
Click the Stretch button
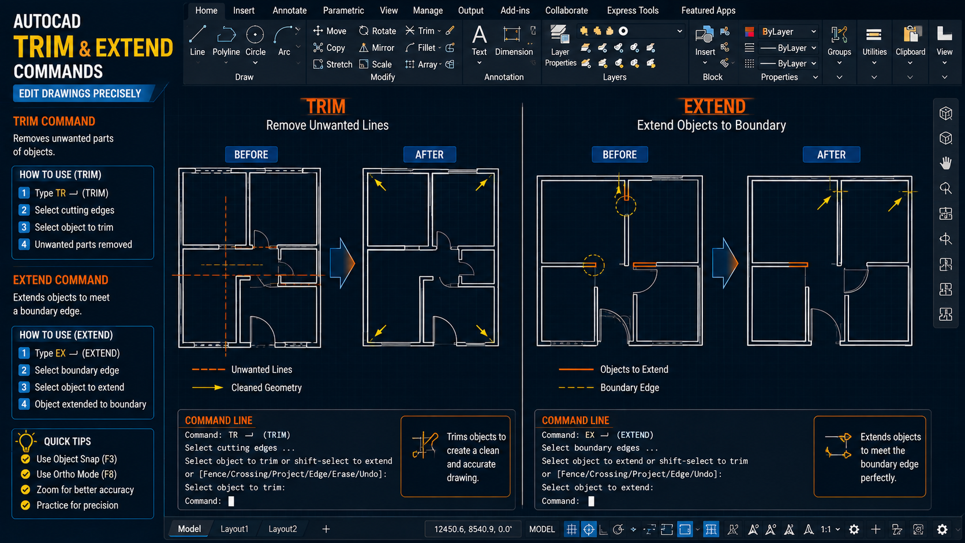click(x=332, y=64)
